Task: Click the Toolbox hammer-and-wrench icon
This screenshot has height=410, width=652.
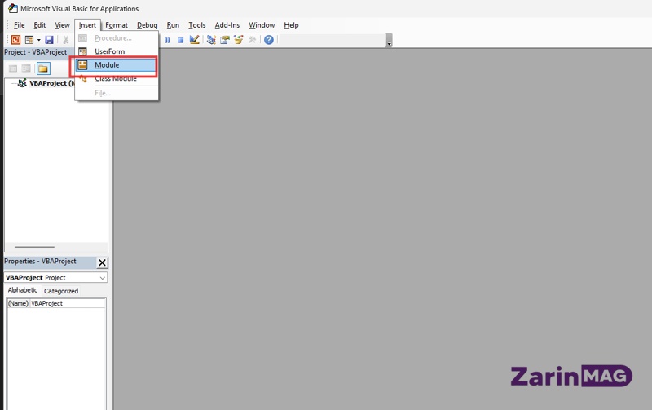Action: [252, 40]
